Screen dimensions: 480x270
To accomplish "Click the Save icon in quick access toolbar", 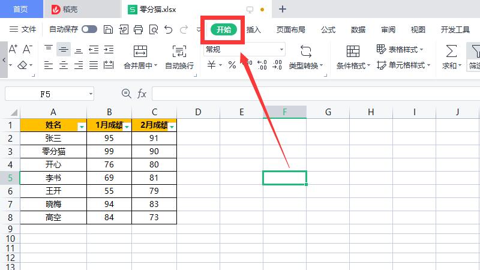I will pos(108,29).
